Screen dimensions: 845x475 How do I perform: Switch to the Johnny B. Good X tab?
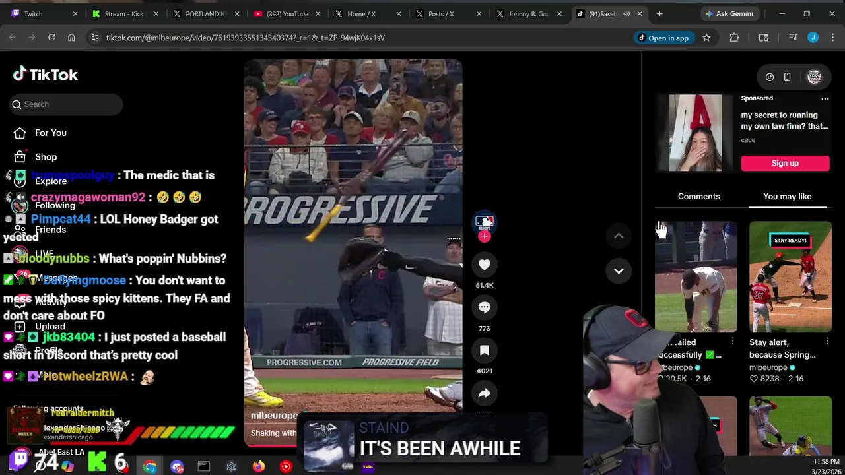tap(528, 13)
